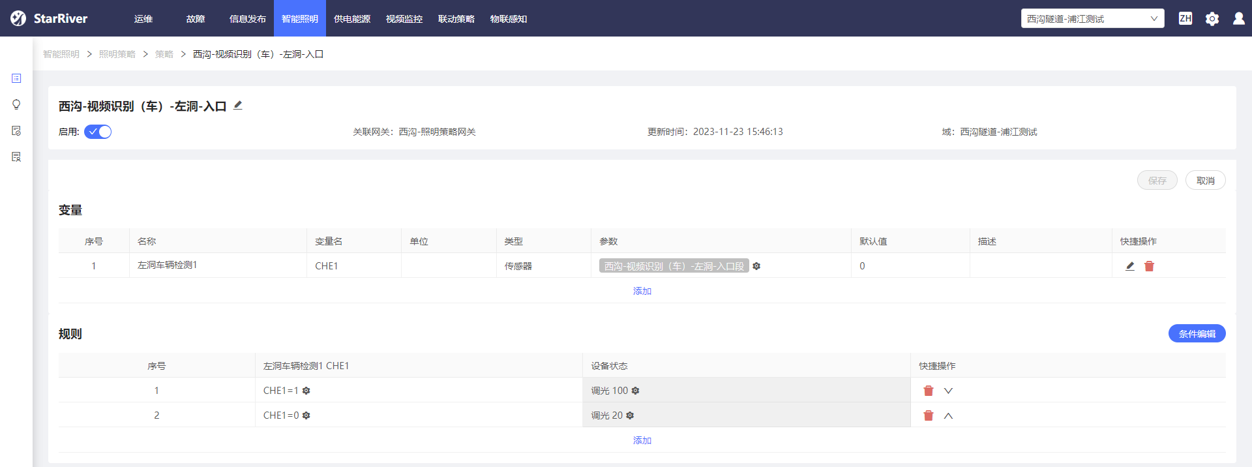This screenshot has width=1252, height=467.
Task: Click the 关联网关 西沟-照明策略网关 text
Action: pos(415,132)
